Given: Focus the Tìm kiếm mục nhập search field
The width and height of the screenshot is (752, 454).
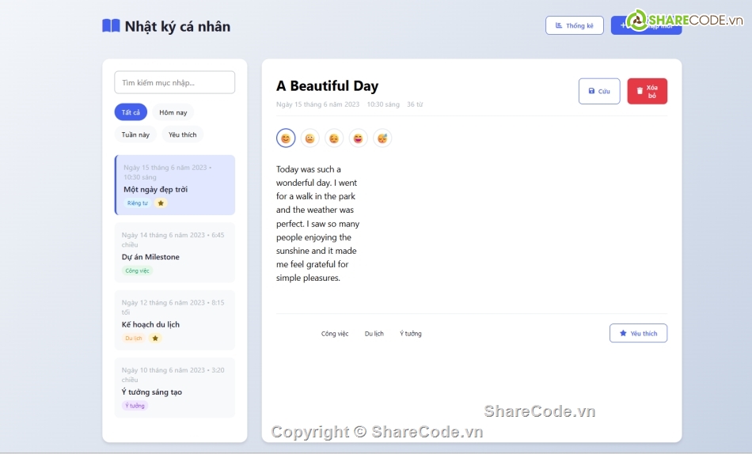Looking at the screenshot, I should 175,82.
